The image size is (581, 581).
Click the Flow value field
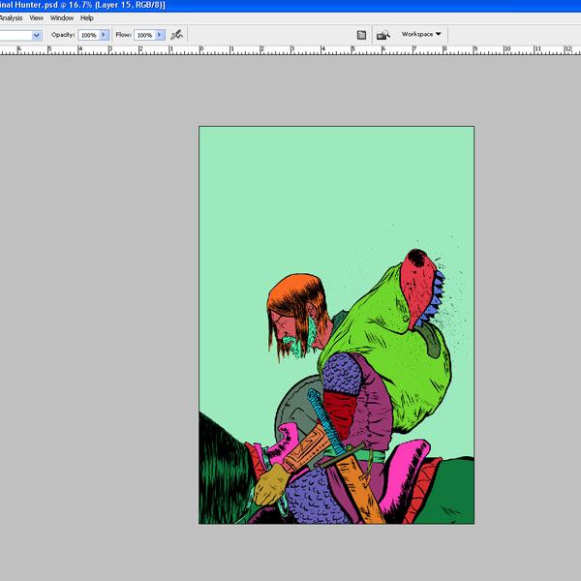tap(143, 35)
